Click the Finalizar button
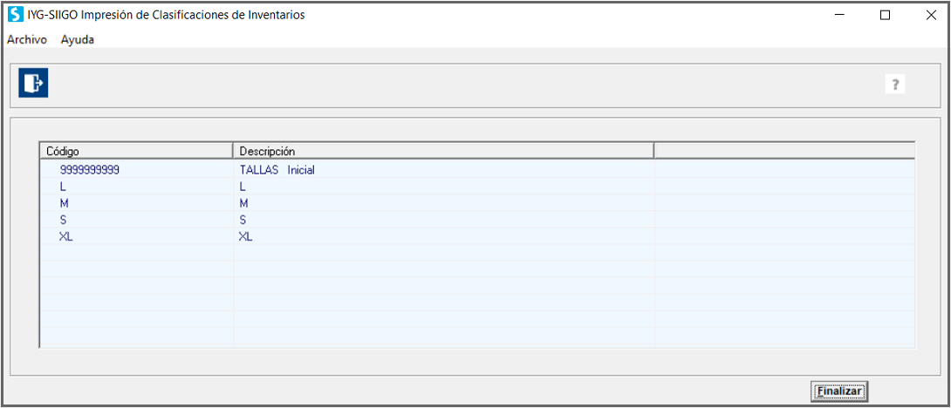This screenshot has height=408, width=951. coord(839,391)
